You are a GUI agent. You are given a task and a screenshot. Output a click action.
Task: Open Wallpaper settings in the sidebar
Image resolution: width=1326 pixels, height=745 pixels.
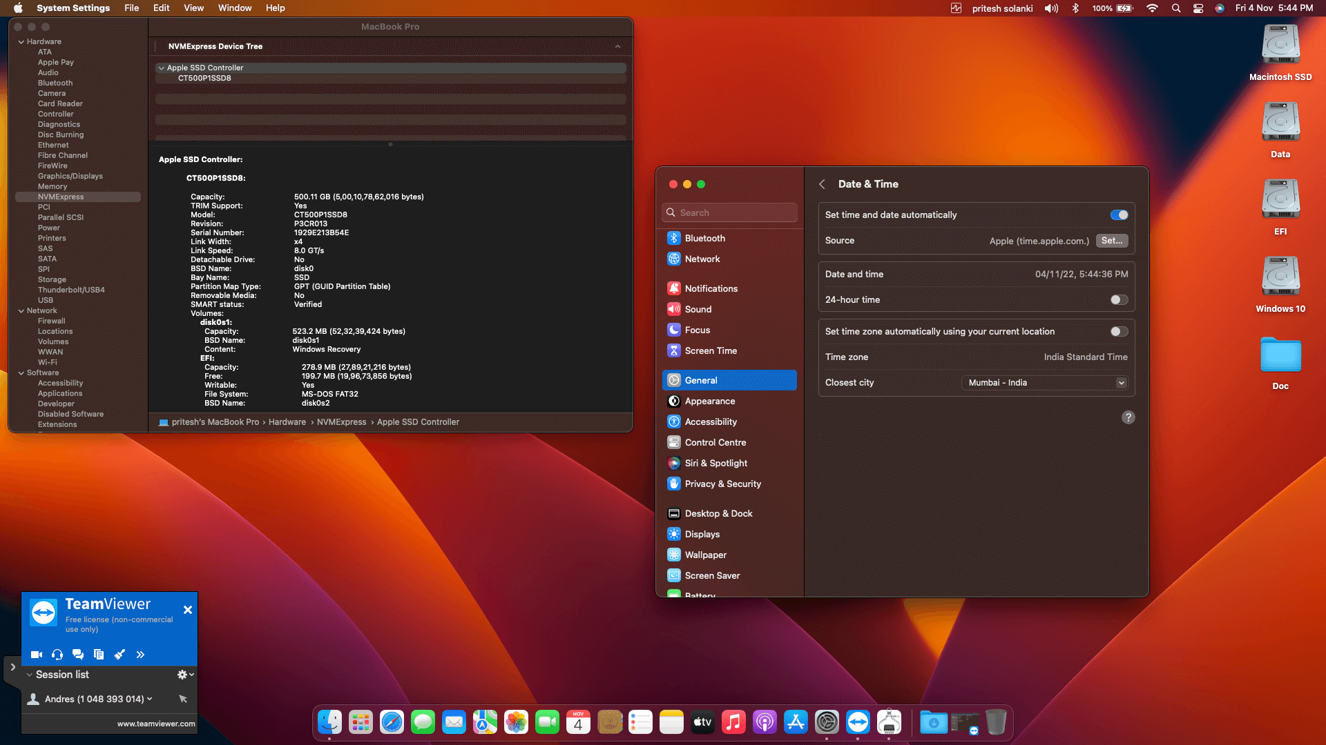click(x=729, y=555)
